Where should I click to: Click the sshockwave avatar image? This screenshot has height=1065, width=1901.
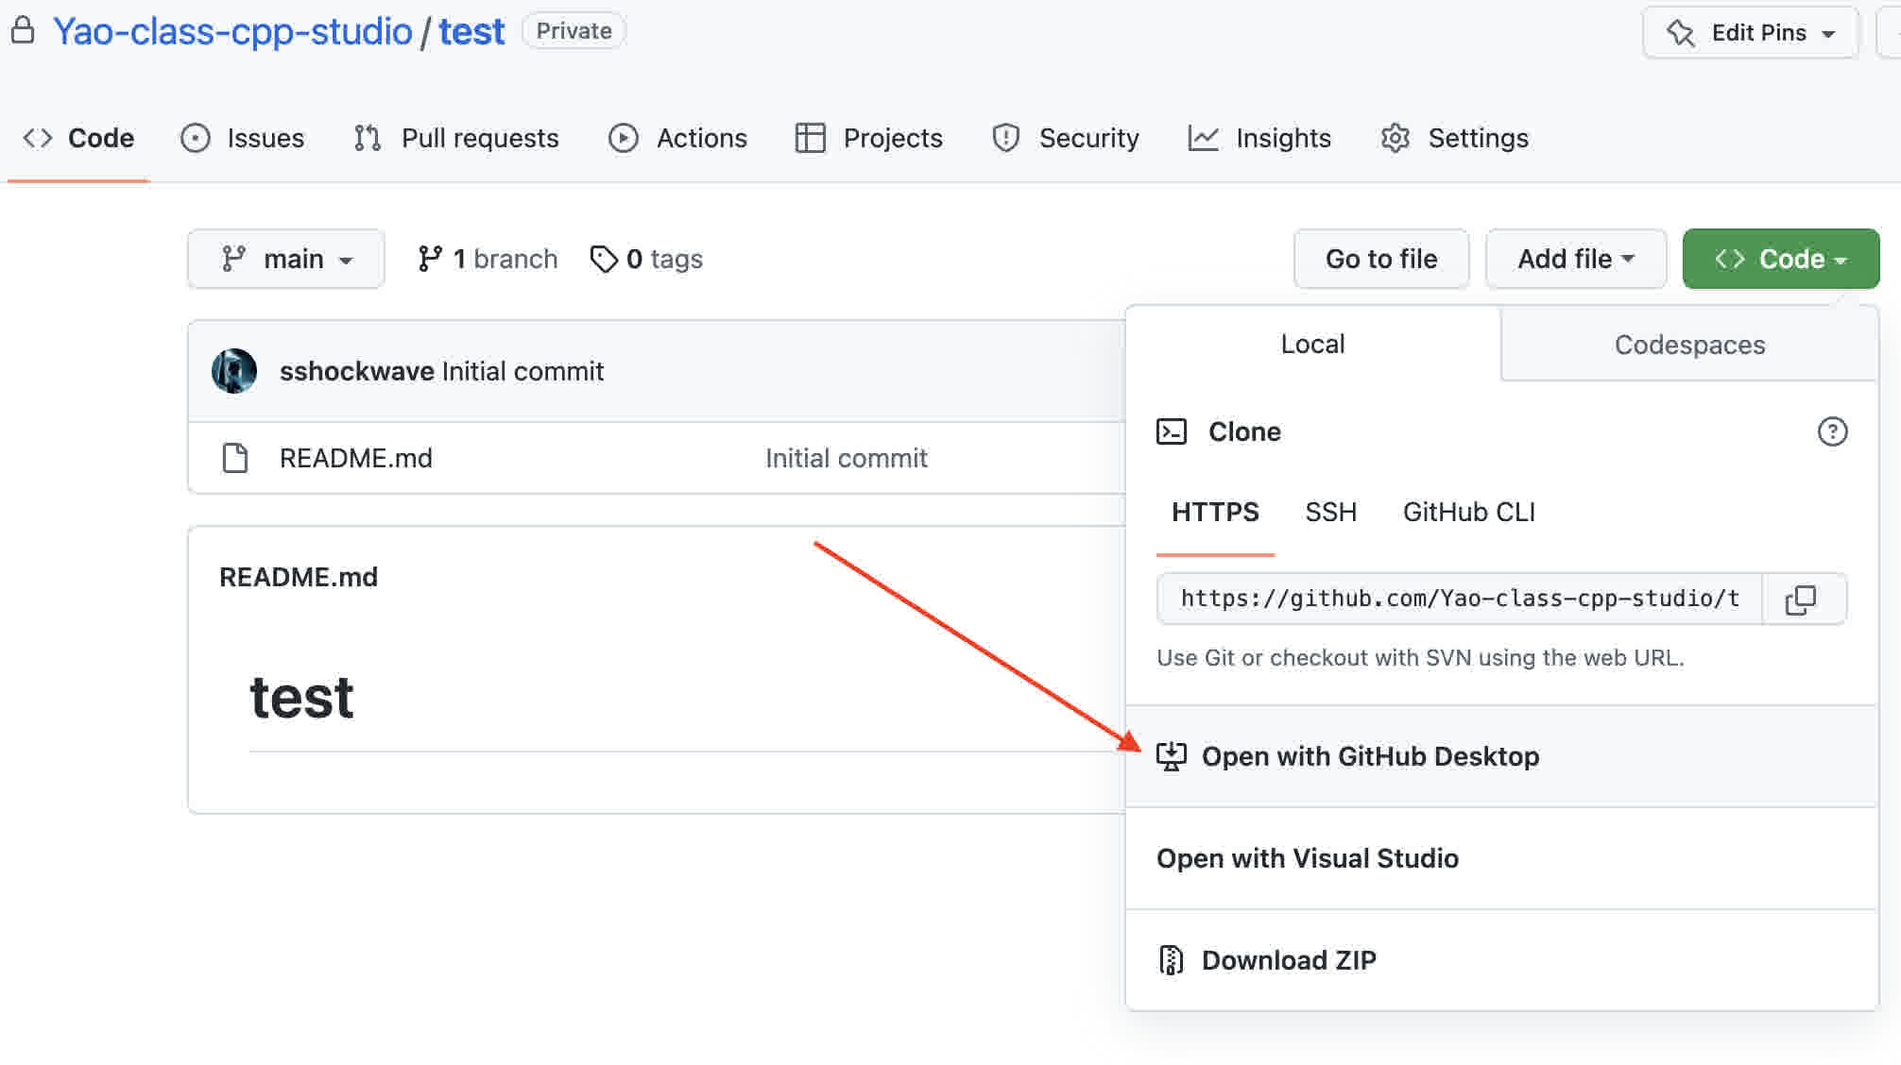click(234, 371)
